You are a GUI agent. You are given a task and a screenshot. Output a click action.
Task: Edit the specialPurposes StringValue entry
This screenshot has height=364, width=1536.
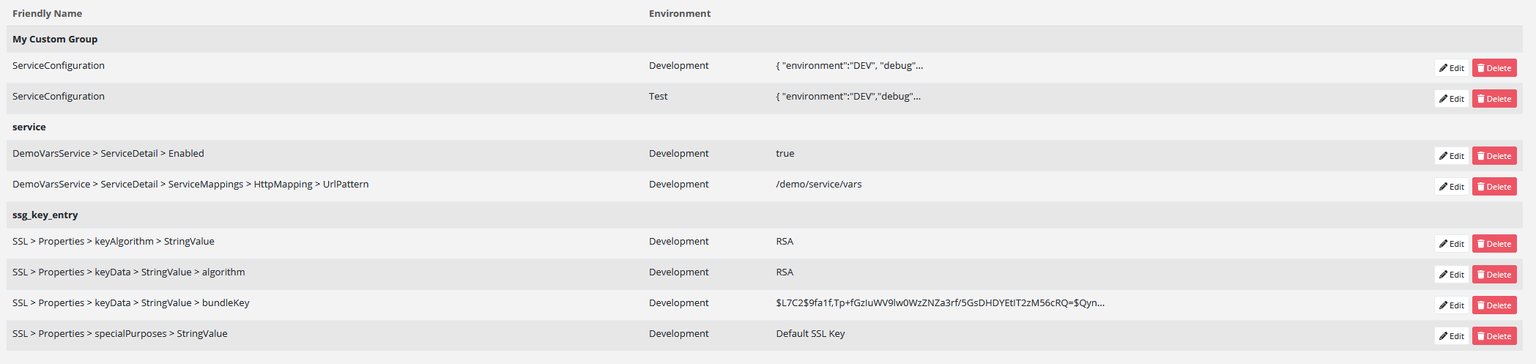tap(1451, 336)
